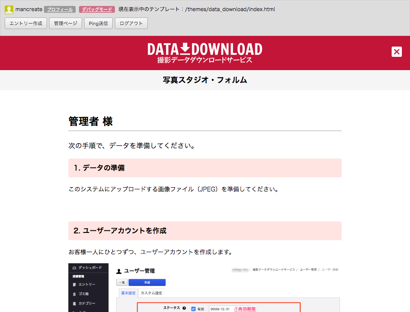Open the 管理ページ button
This screenshot has width=410, height=312.
(65, 24)
